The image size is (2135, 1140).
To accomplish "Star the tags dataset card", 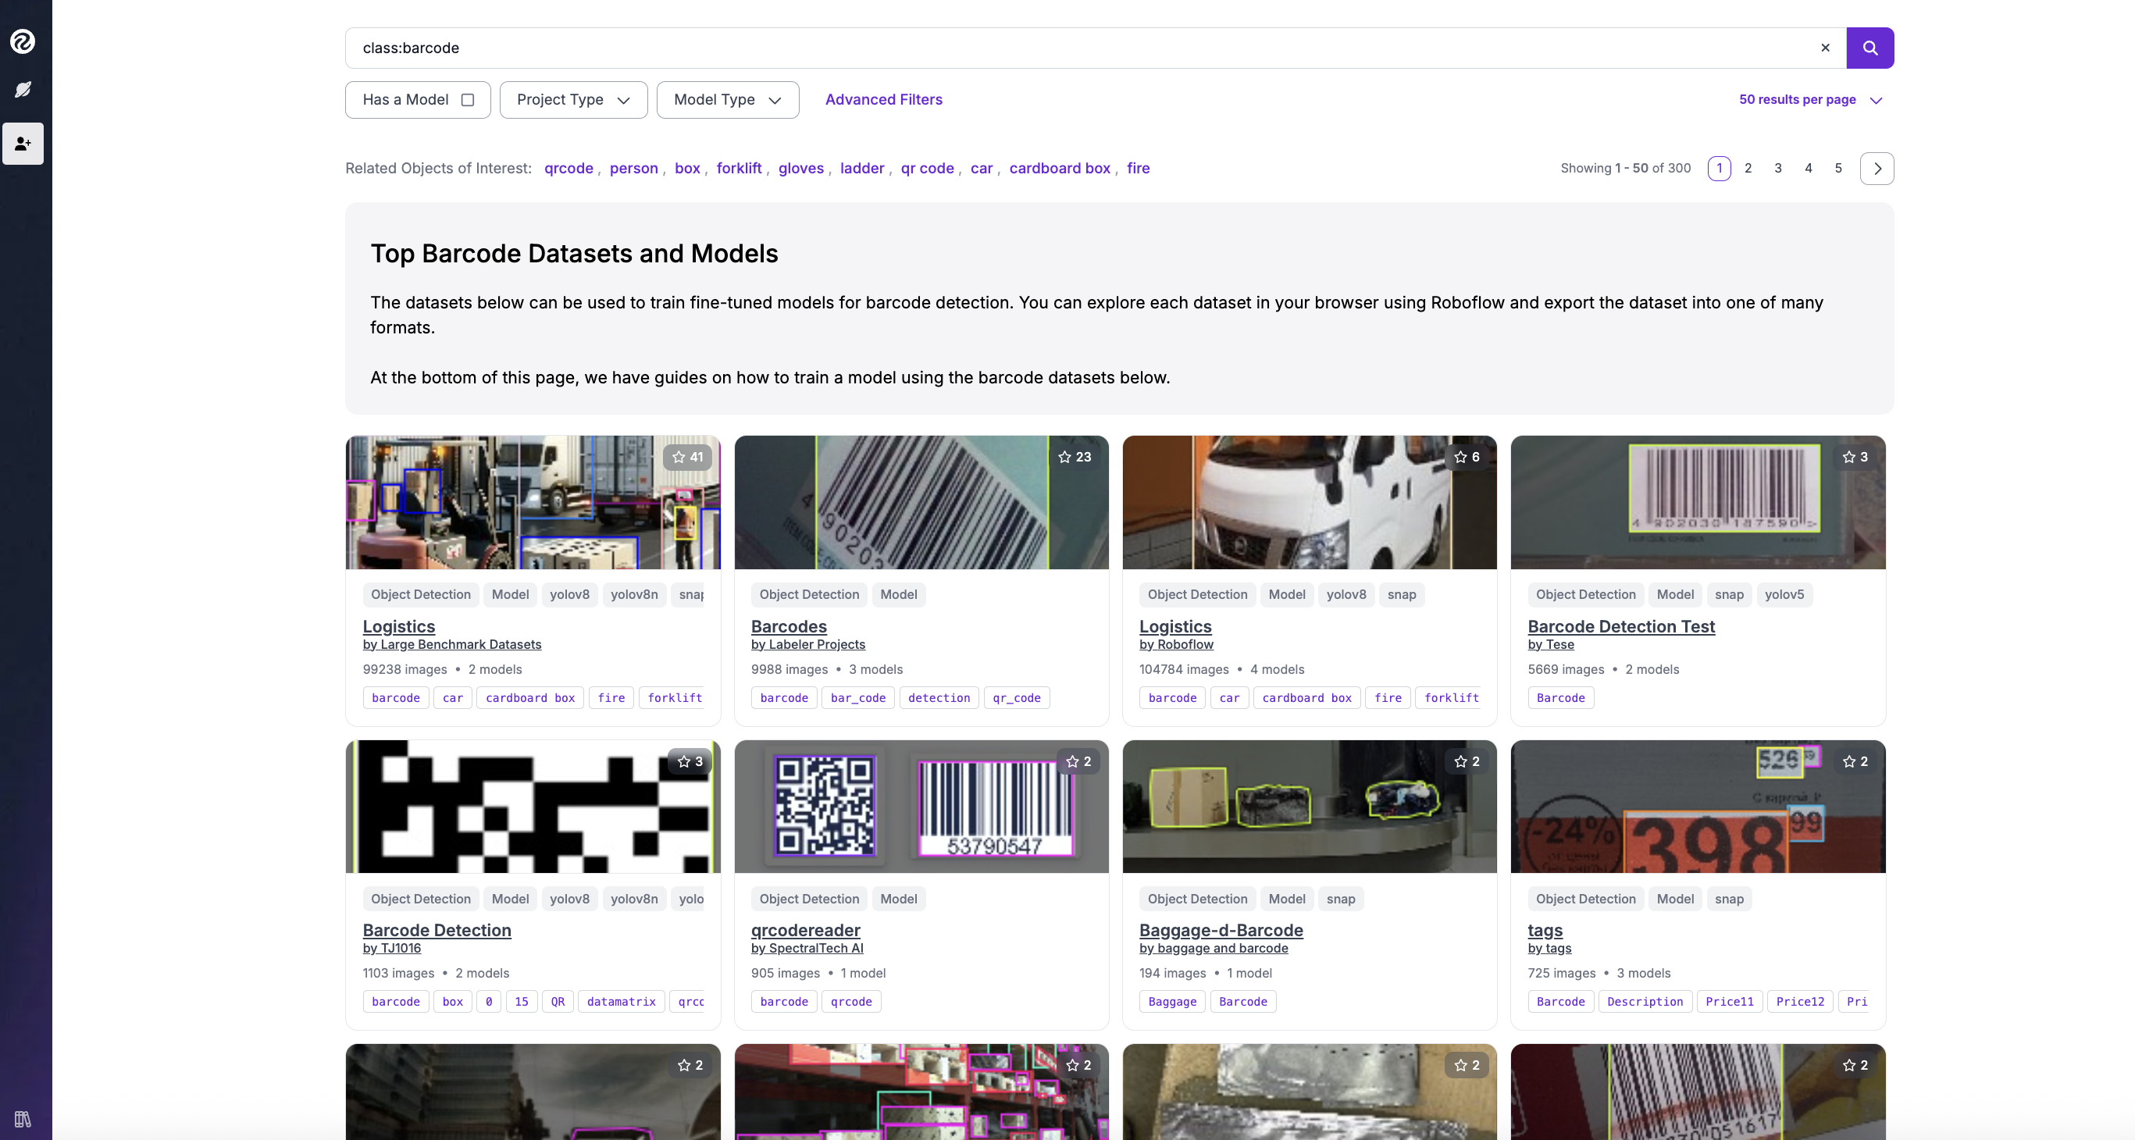I will click(x=1855, y=761).
